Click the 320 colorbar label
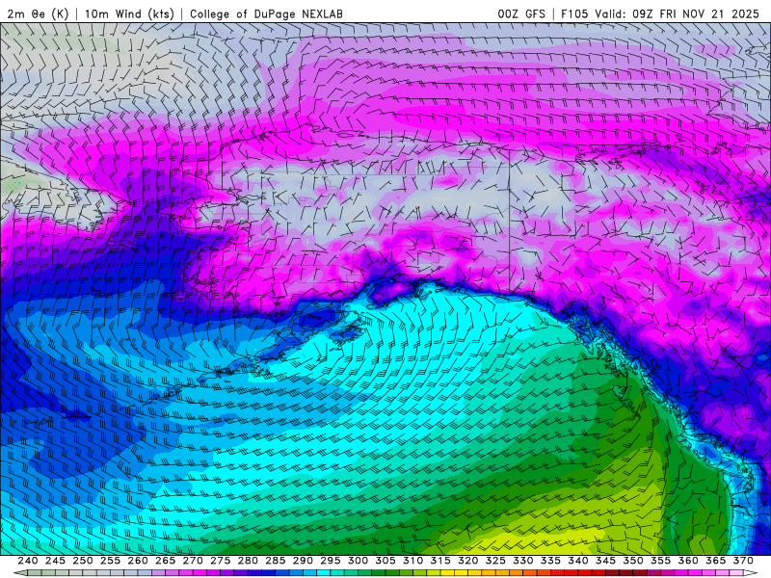The width and height of the screenshot is (771, 578). point(467,561)
